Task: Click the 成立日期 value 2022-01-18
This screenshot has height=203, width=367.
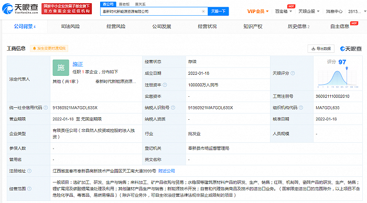Action: 199,73
